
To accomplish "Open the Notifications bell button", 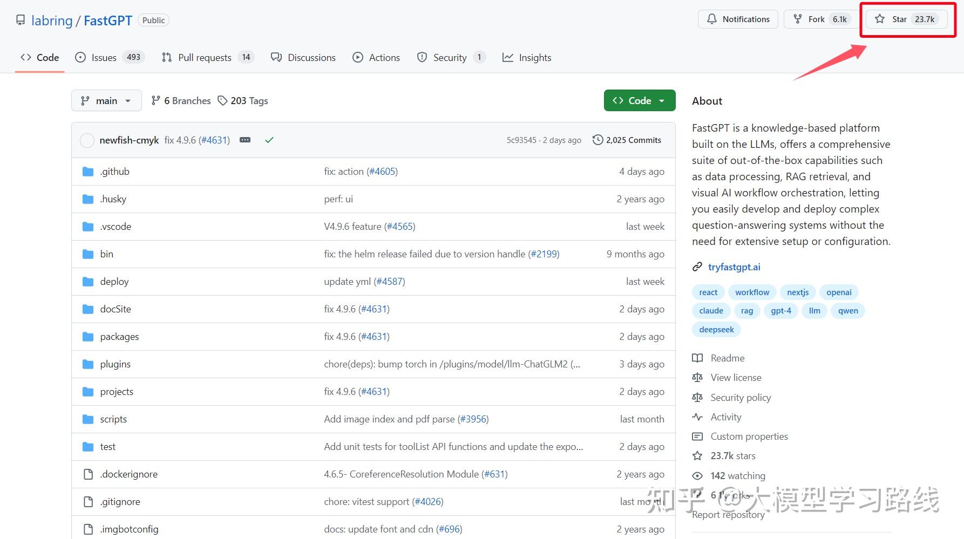I will 738,19.
